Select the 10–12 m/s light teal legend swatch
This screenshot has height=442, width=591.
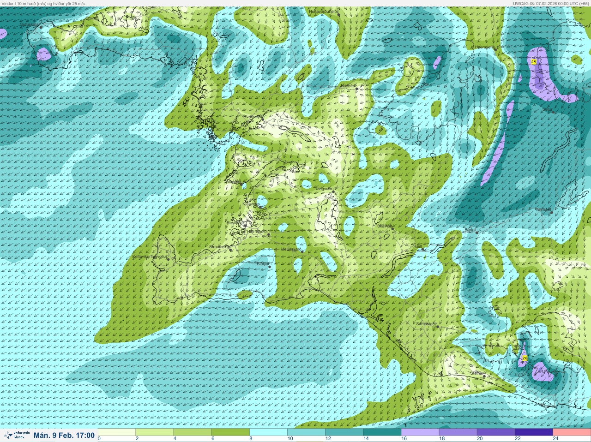point(307,432)
